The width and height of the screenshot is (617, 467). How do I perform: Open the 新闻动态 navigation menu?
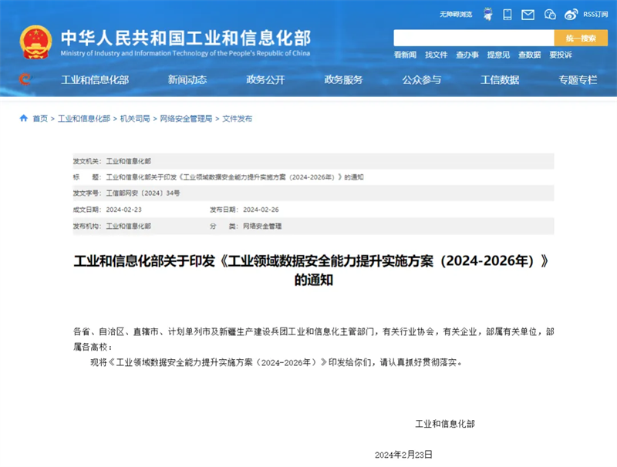tap(187, 79)
